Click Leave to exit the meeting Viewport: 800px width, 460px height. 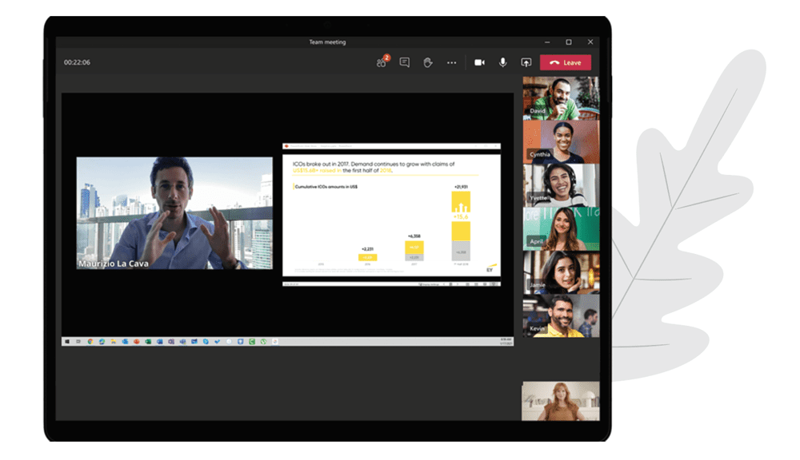click(567, 62)
